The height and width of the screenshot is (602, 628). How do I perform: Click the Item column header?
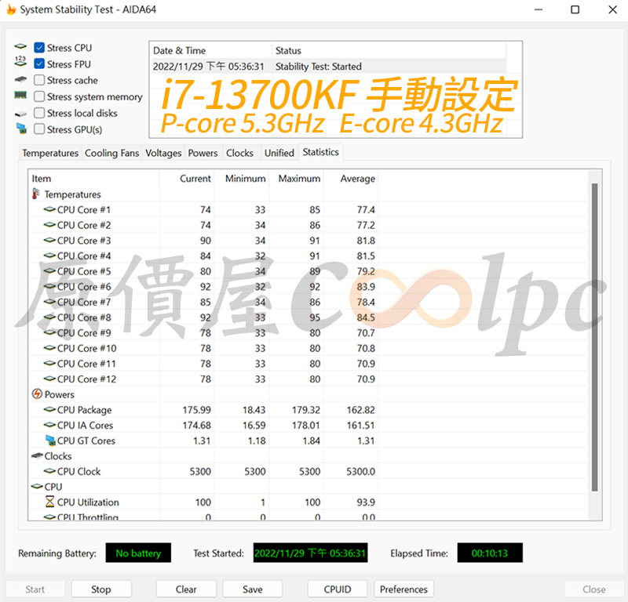click(x=93, y=179)
